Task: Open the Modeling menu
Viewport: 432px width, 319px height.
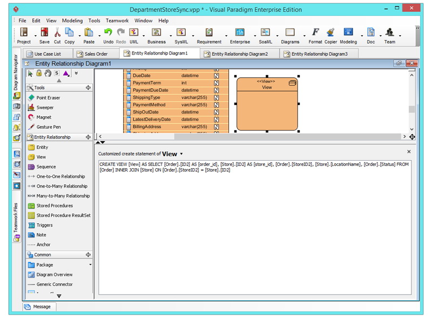Action: pos(72,21)
